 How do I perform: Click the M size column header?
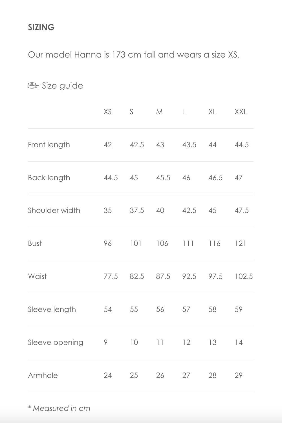(x=159, y=112)
